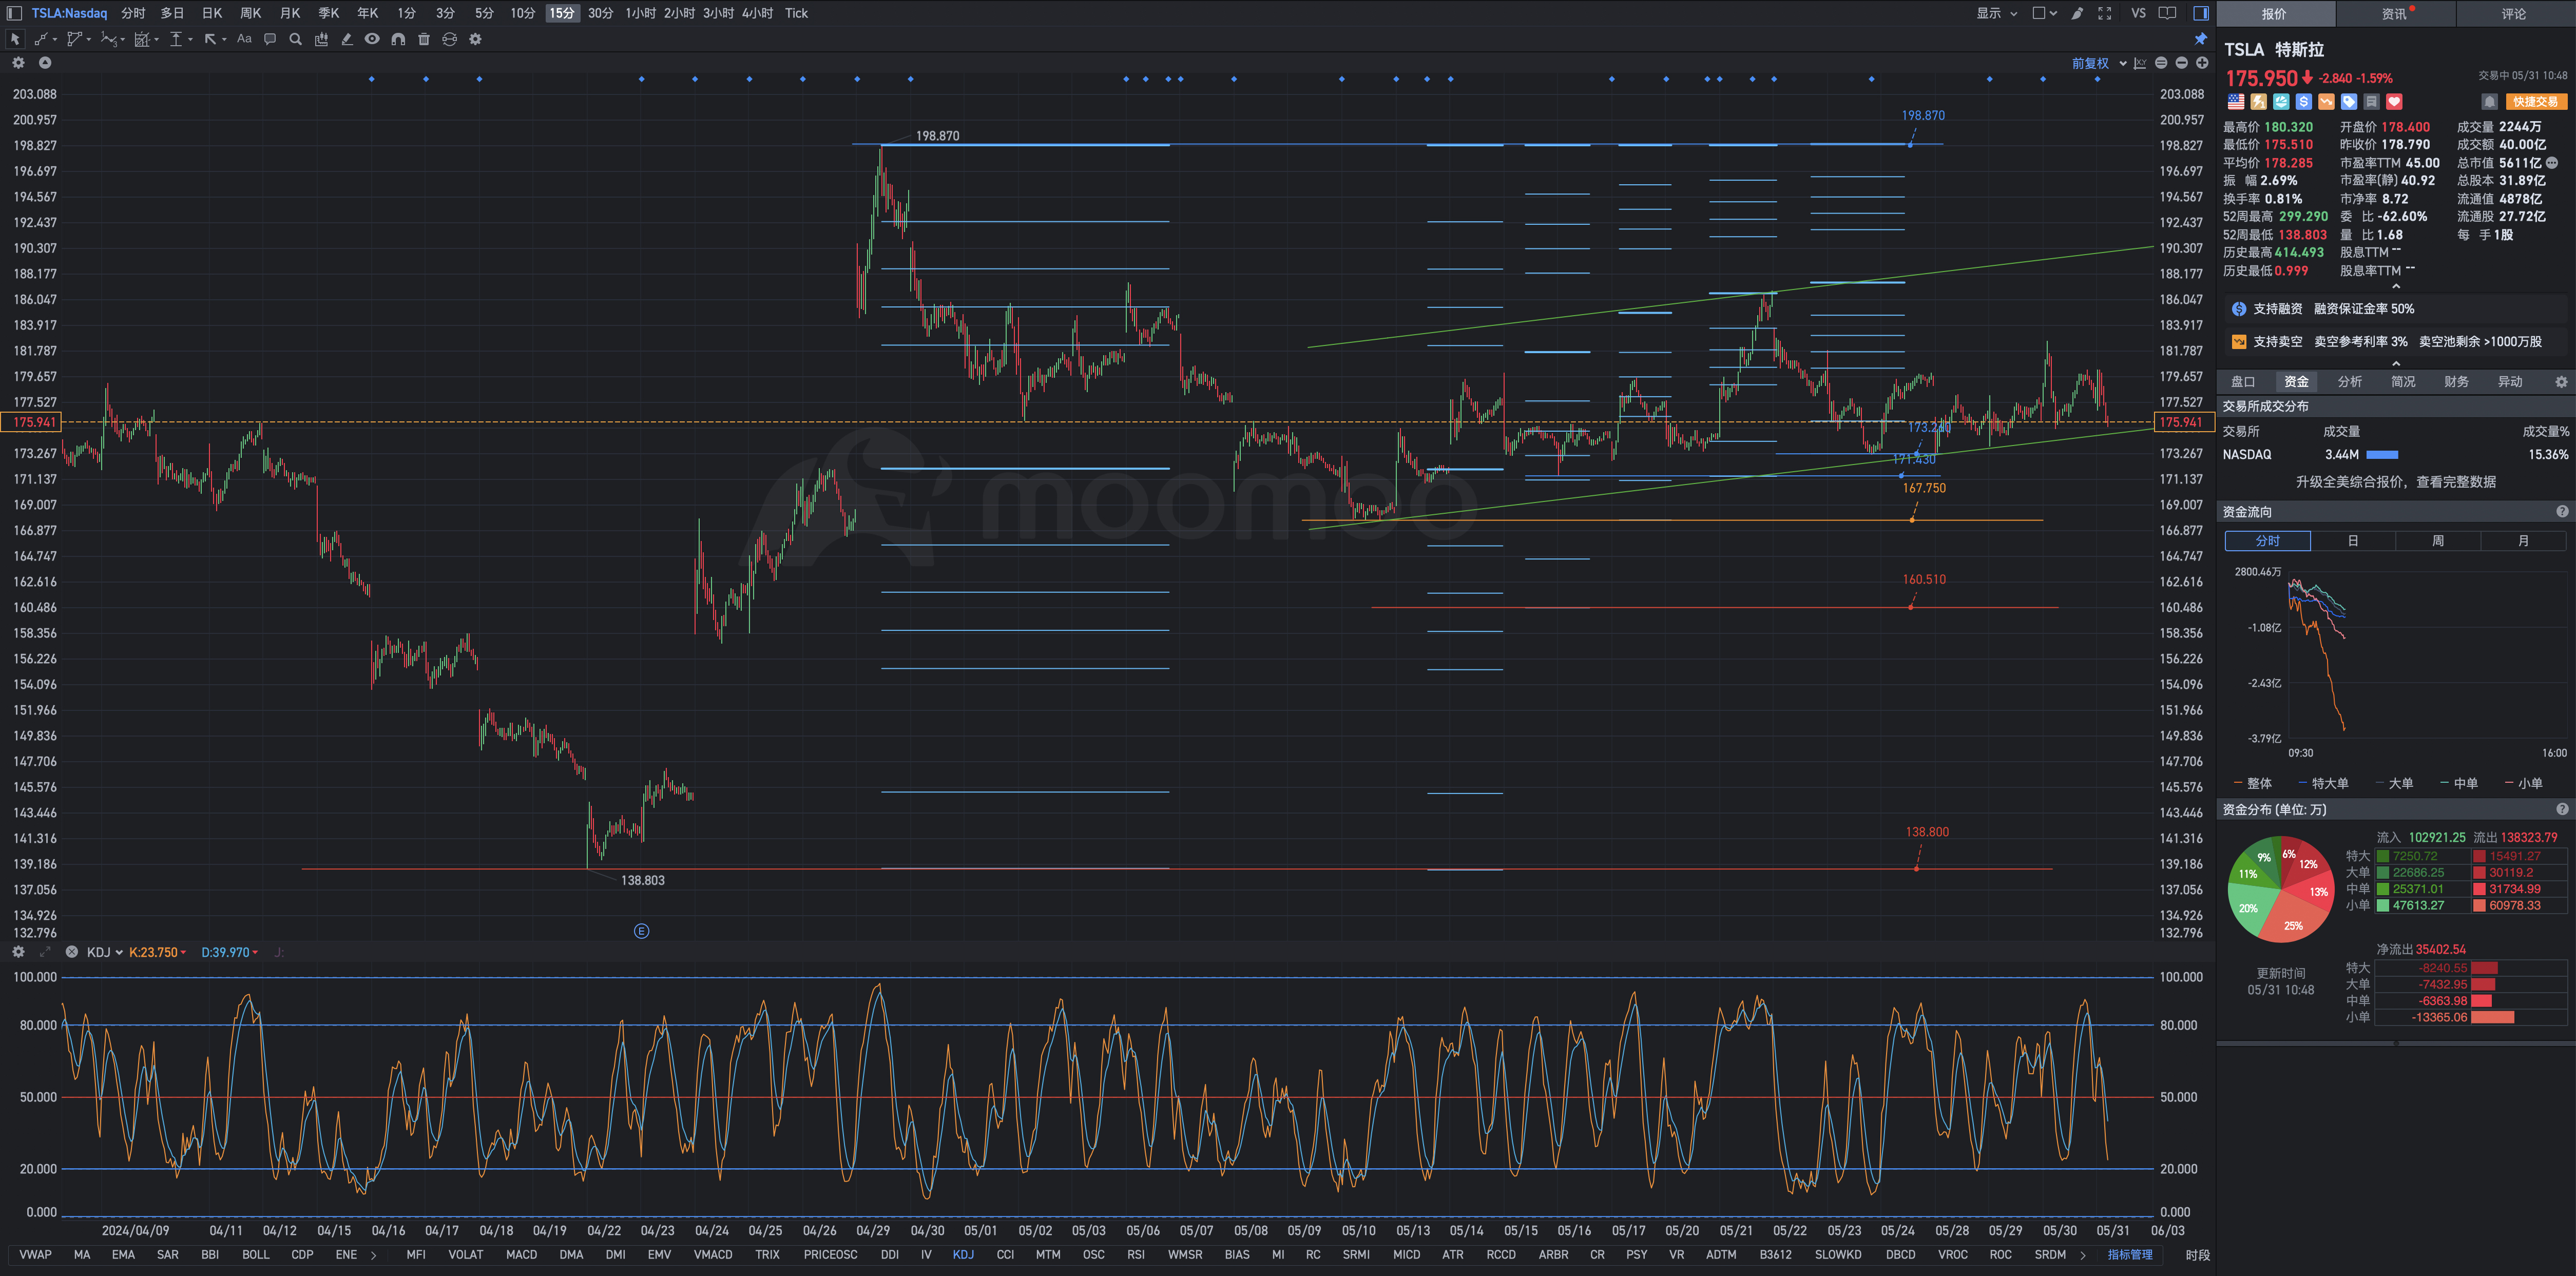Open KDJ indicator settings gear

click(x=18, y=952)
